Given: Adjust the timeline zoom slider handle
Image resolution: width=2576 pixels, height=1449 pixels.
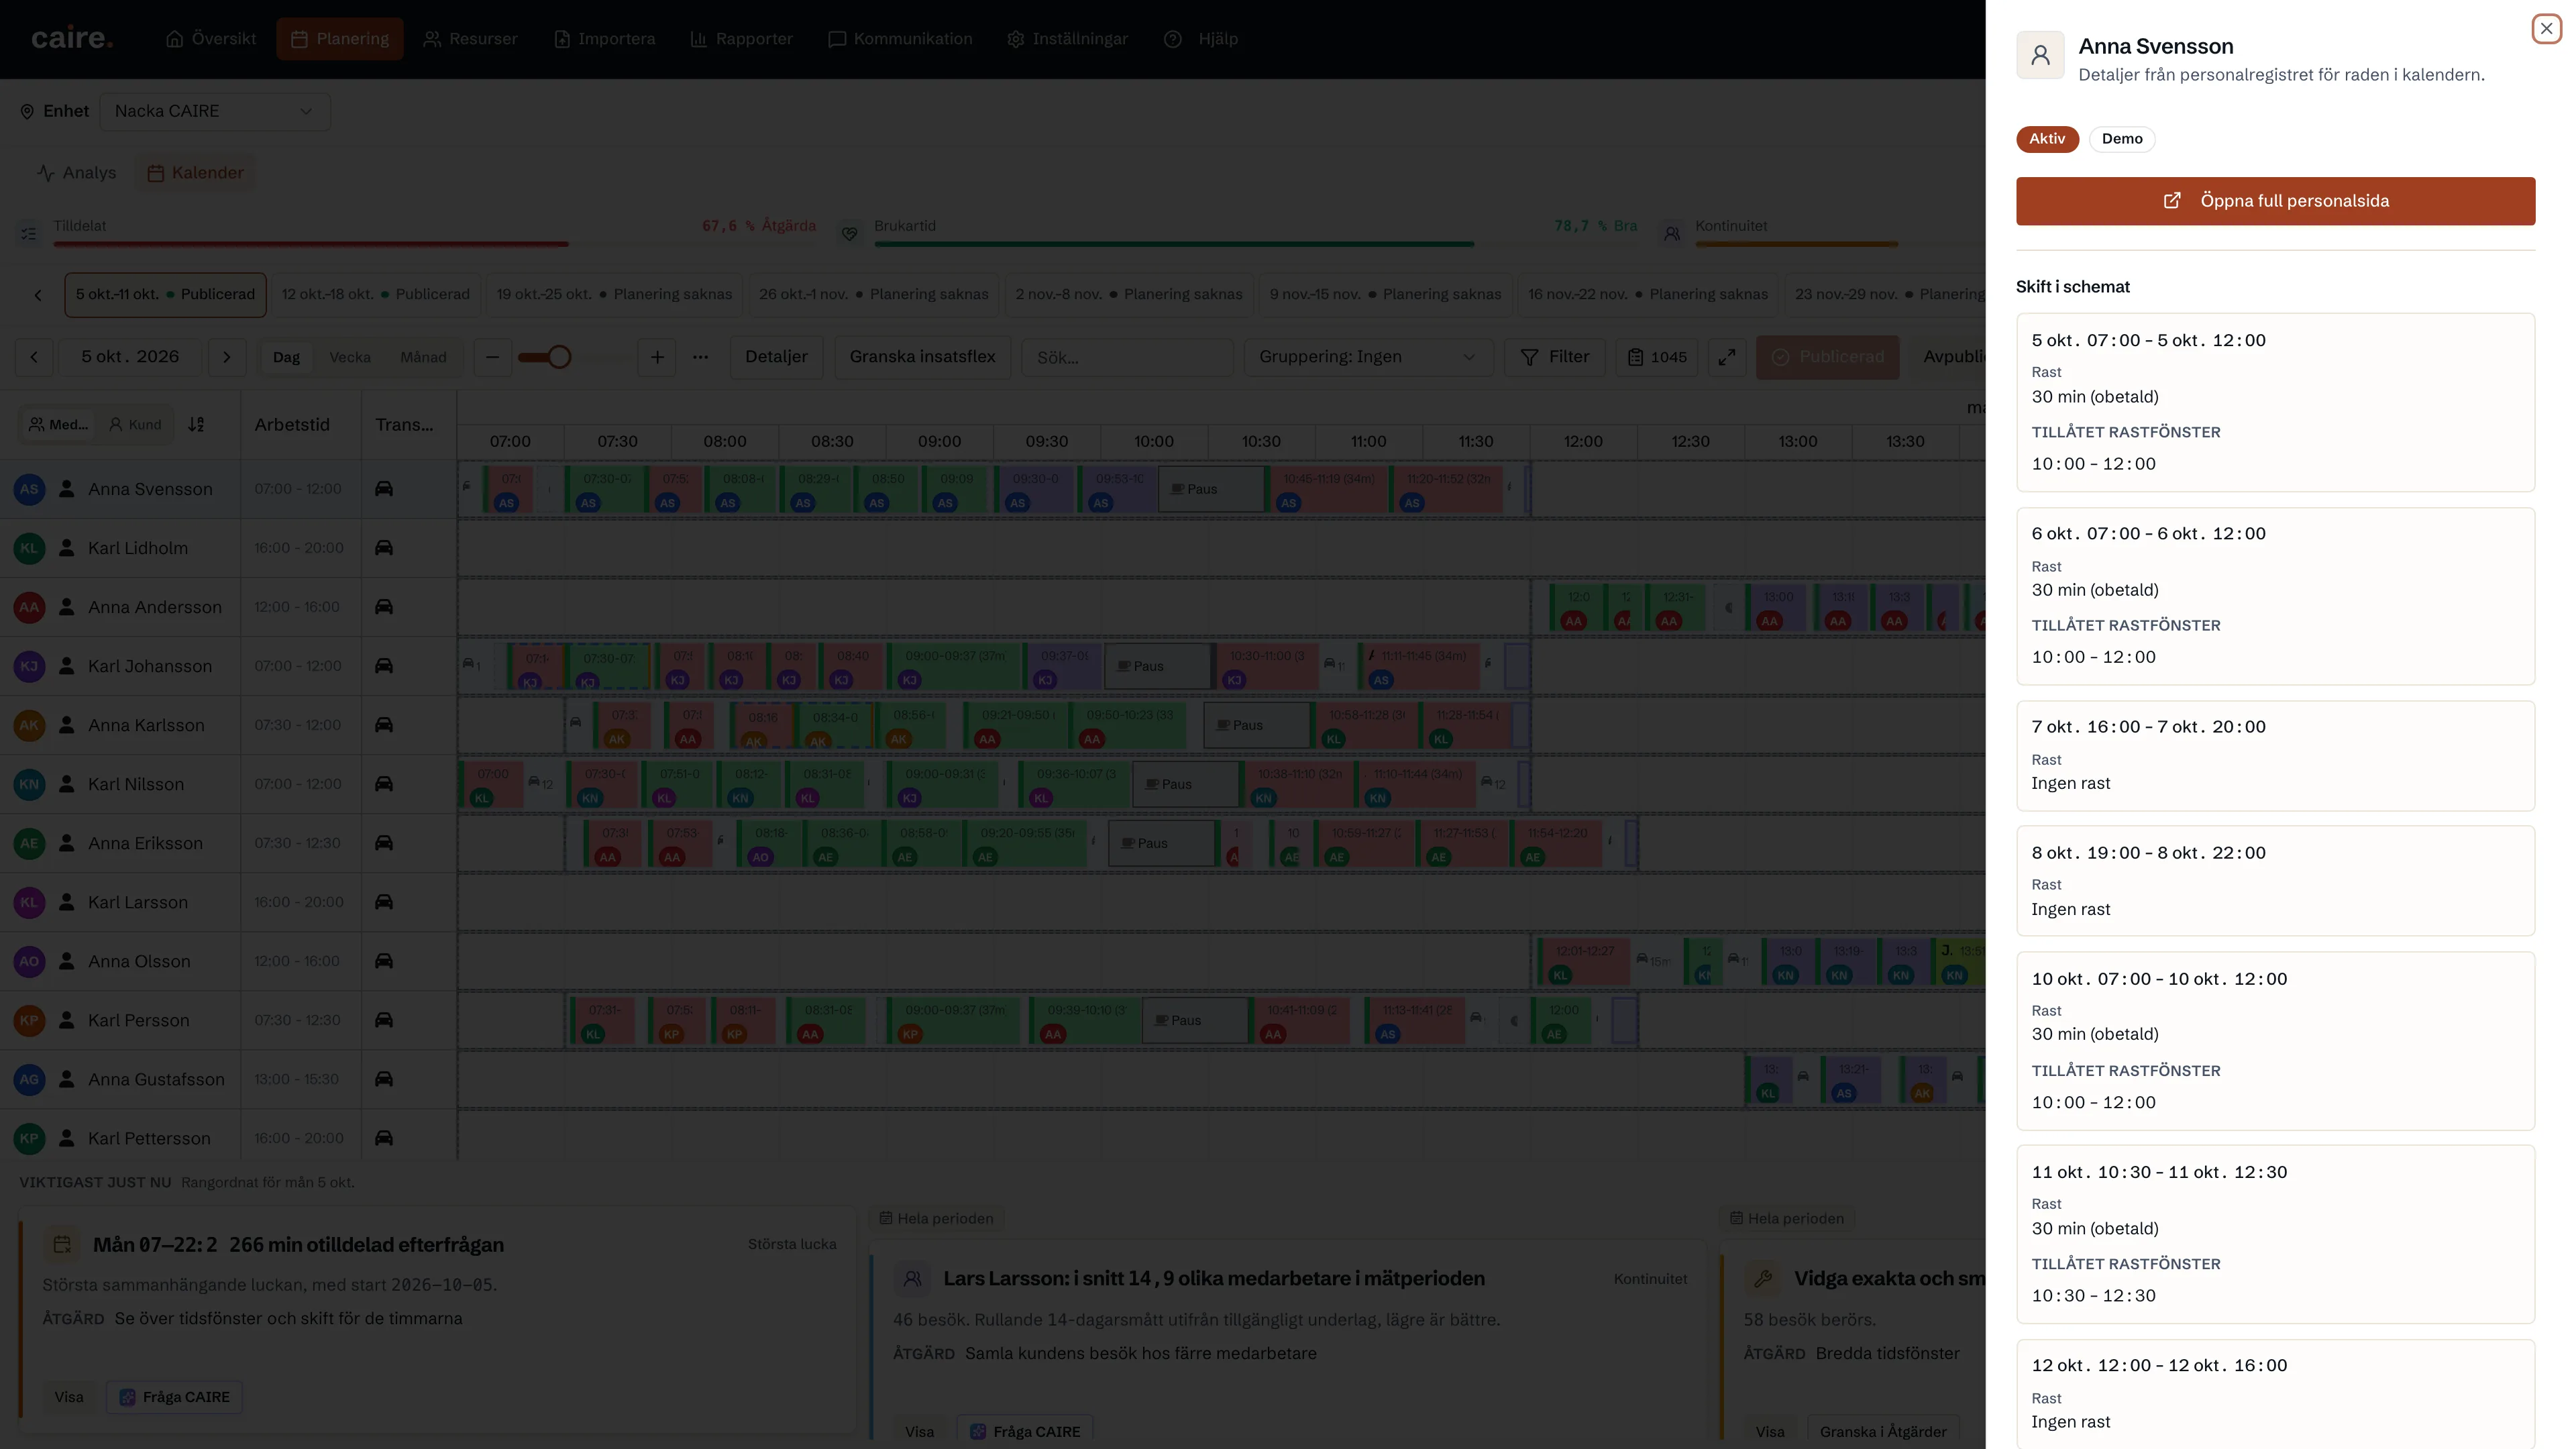Looking at the screenshot, I should pos(559,357).
